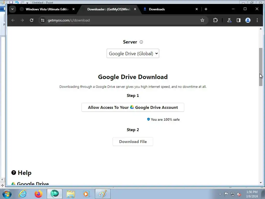The width and height of the screenshot is (265, 199).
Task: Reload the page with the refresh icon
Action: pos(31,20)
